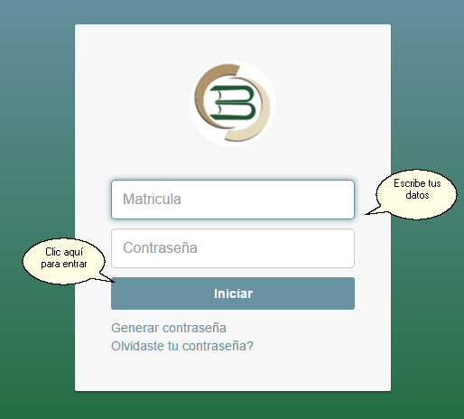The width and height of the screenshot is (464, 419).
Task: Click the Iniciar login button
Action: [233, 293]
